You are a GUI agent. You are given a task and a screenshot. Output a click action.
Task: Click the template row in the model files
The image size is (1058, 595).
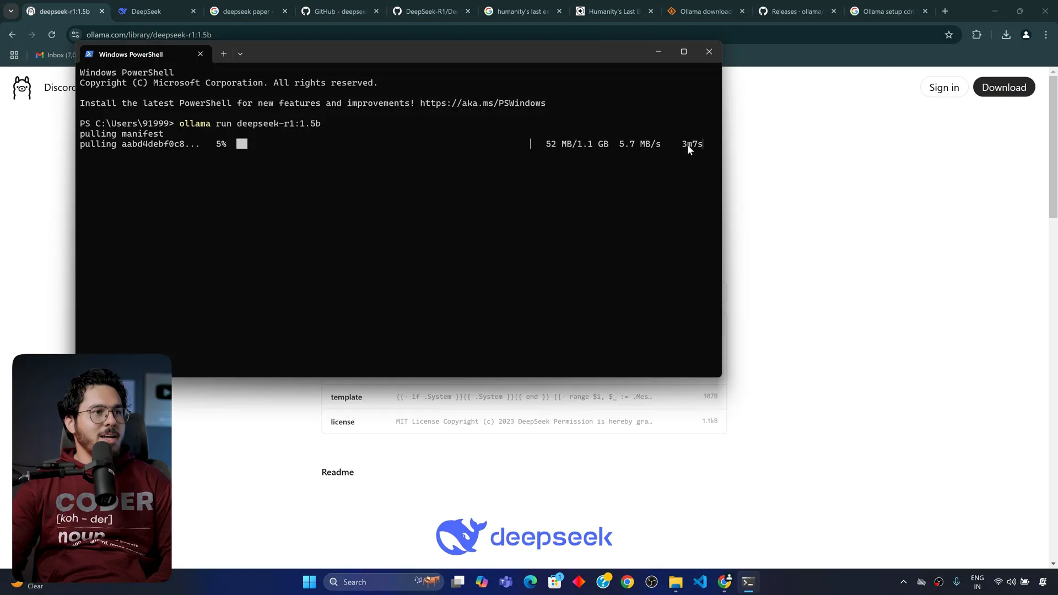pos(524,397)
